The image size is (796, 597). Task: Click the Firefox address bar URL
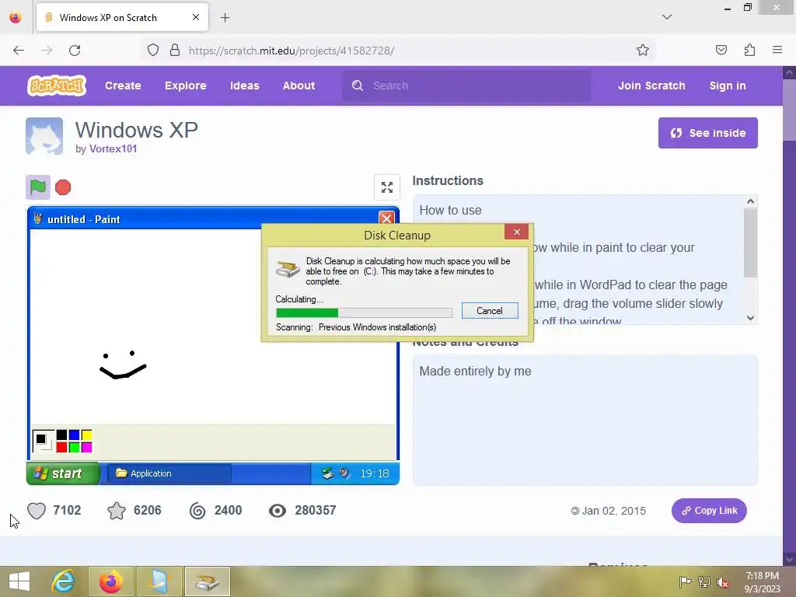pos(292,51)
